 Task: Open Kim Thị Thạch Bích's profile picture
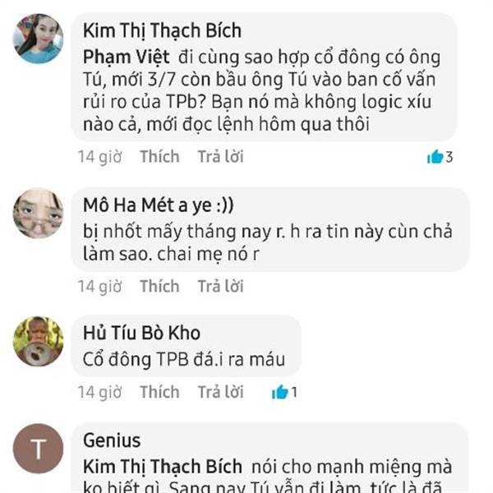(x=38, y=39)
